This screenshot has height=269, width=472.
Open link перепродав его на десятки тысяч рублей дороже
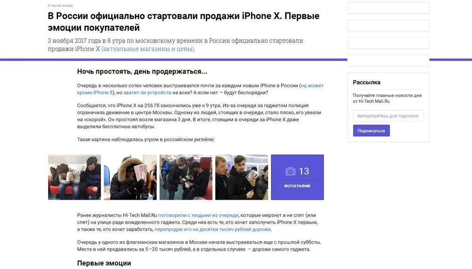click(212, 229)
